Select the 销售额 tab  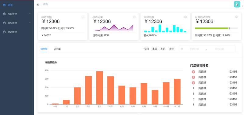pyautogui.click(x=44, y=49)
